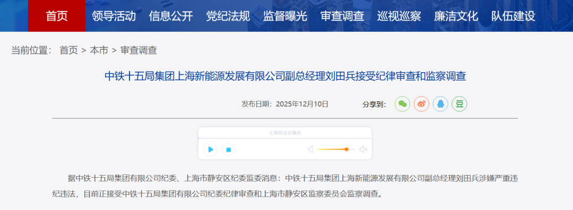Share article to QQ penguin icon
573x210 pixels.
coord(440,104)
